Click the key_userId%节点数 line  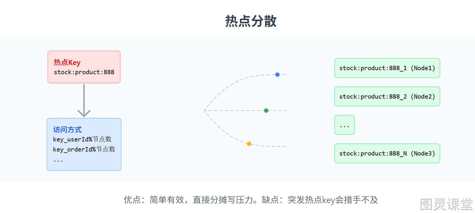pyautogui.click(x=82, y=139)
